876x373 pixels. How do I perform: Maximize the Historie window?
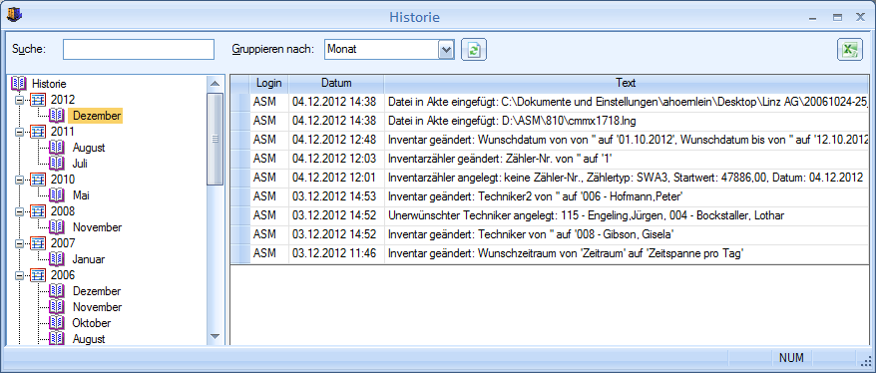tap(837, 17)
